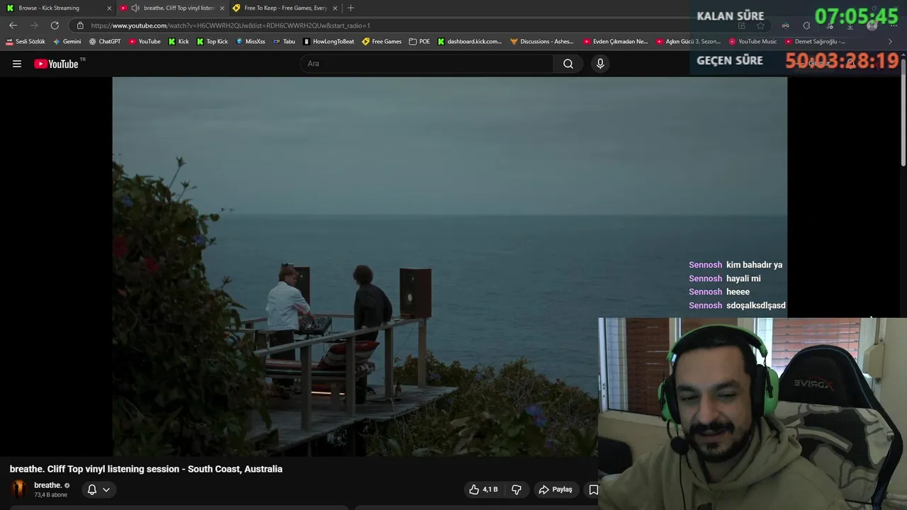907x510 pixels.
Task: Start voice search with the microphone
Action: (600, 64)
